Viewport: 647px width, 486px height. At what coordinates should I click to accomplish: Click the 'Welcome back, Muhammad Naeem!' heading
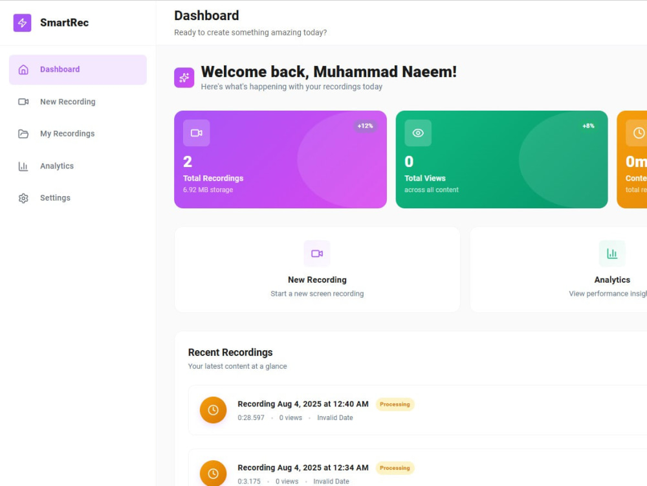coord(329,72)
